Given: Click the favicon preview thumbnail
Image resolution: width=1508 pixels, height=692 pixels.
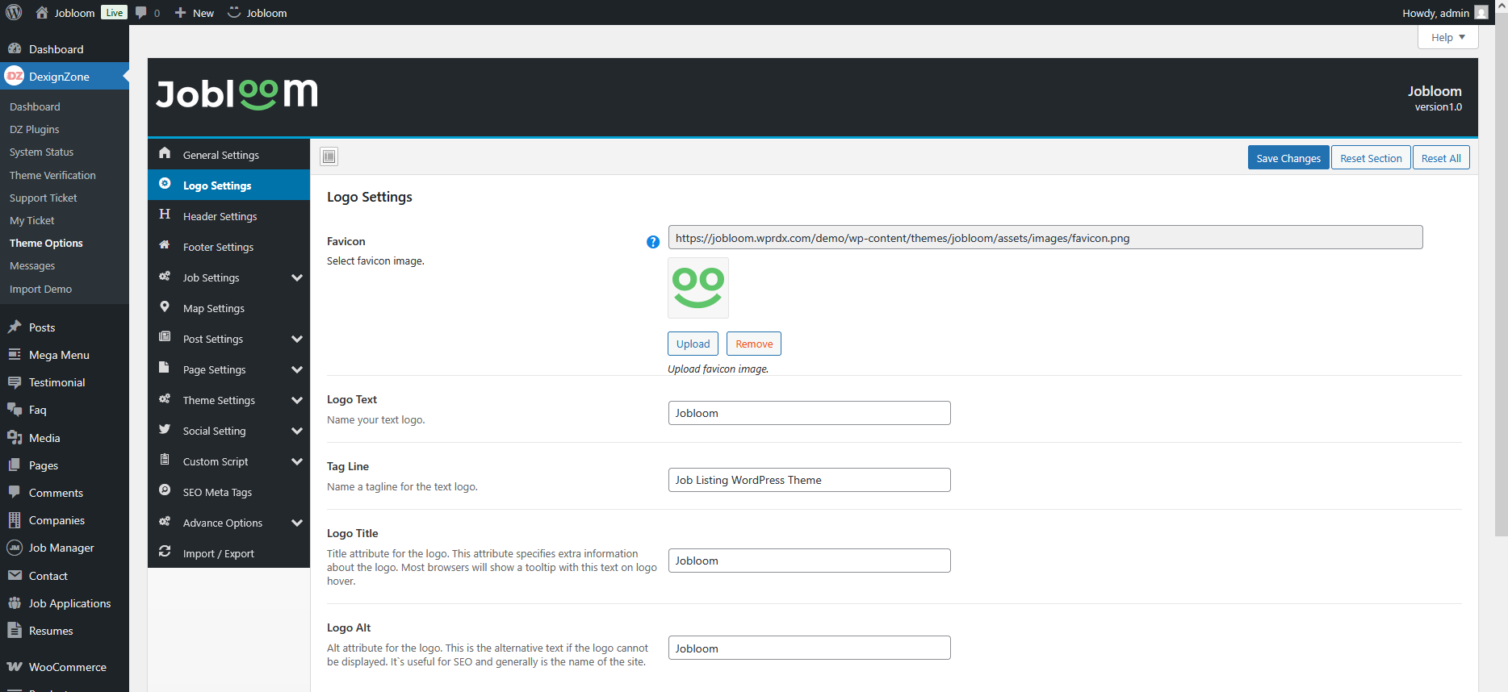Looking at the screenshot, I should (698, 288).
